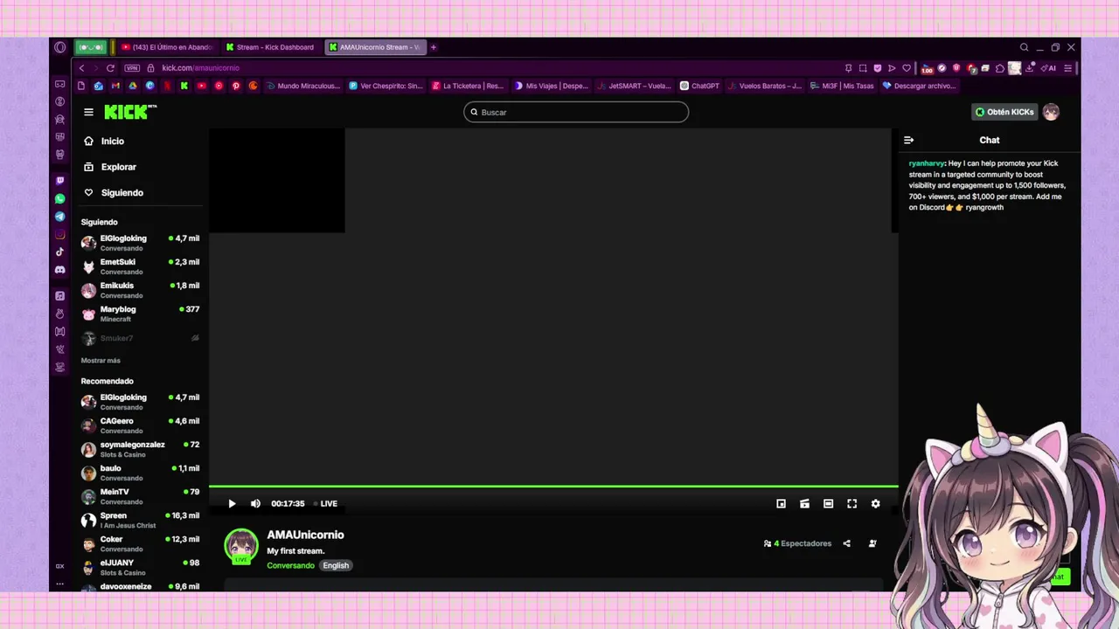Open Twitch in browser sidebar
The width and height of the screenshot is (1119, 629).
click(x=59, y=180)
